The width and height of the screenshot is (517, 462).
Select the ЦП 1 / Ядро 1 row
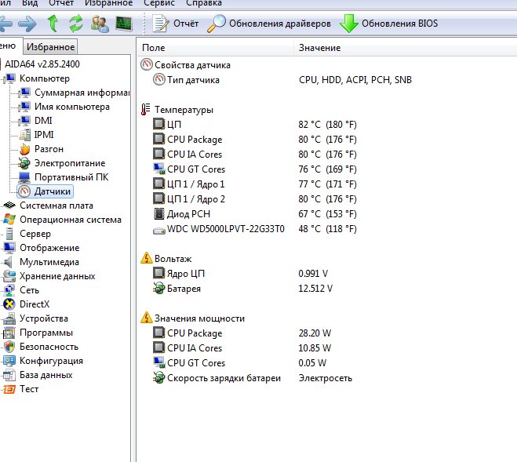coord(255,184)
